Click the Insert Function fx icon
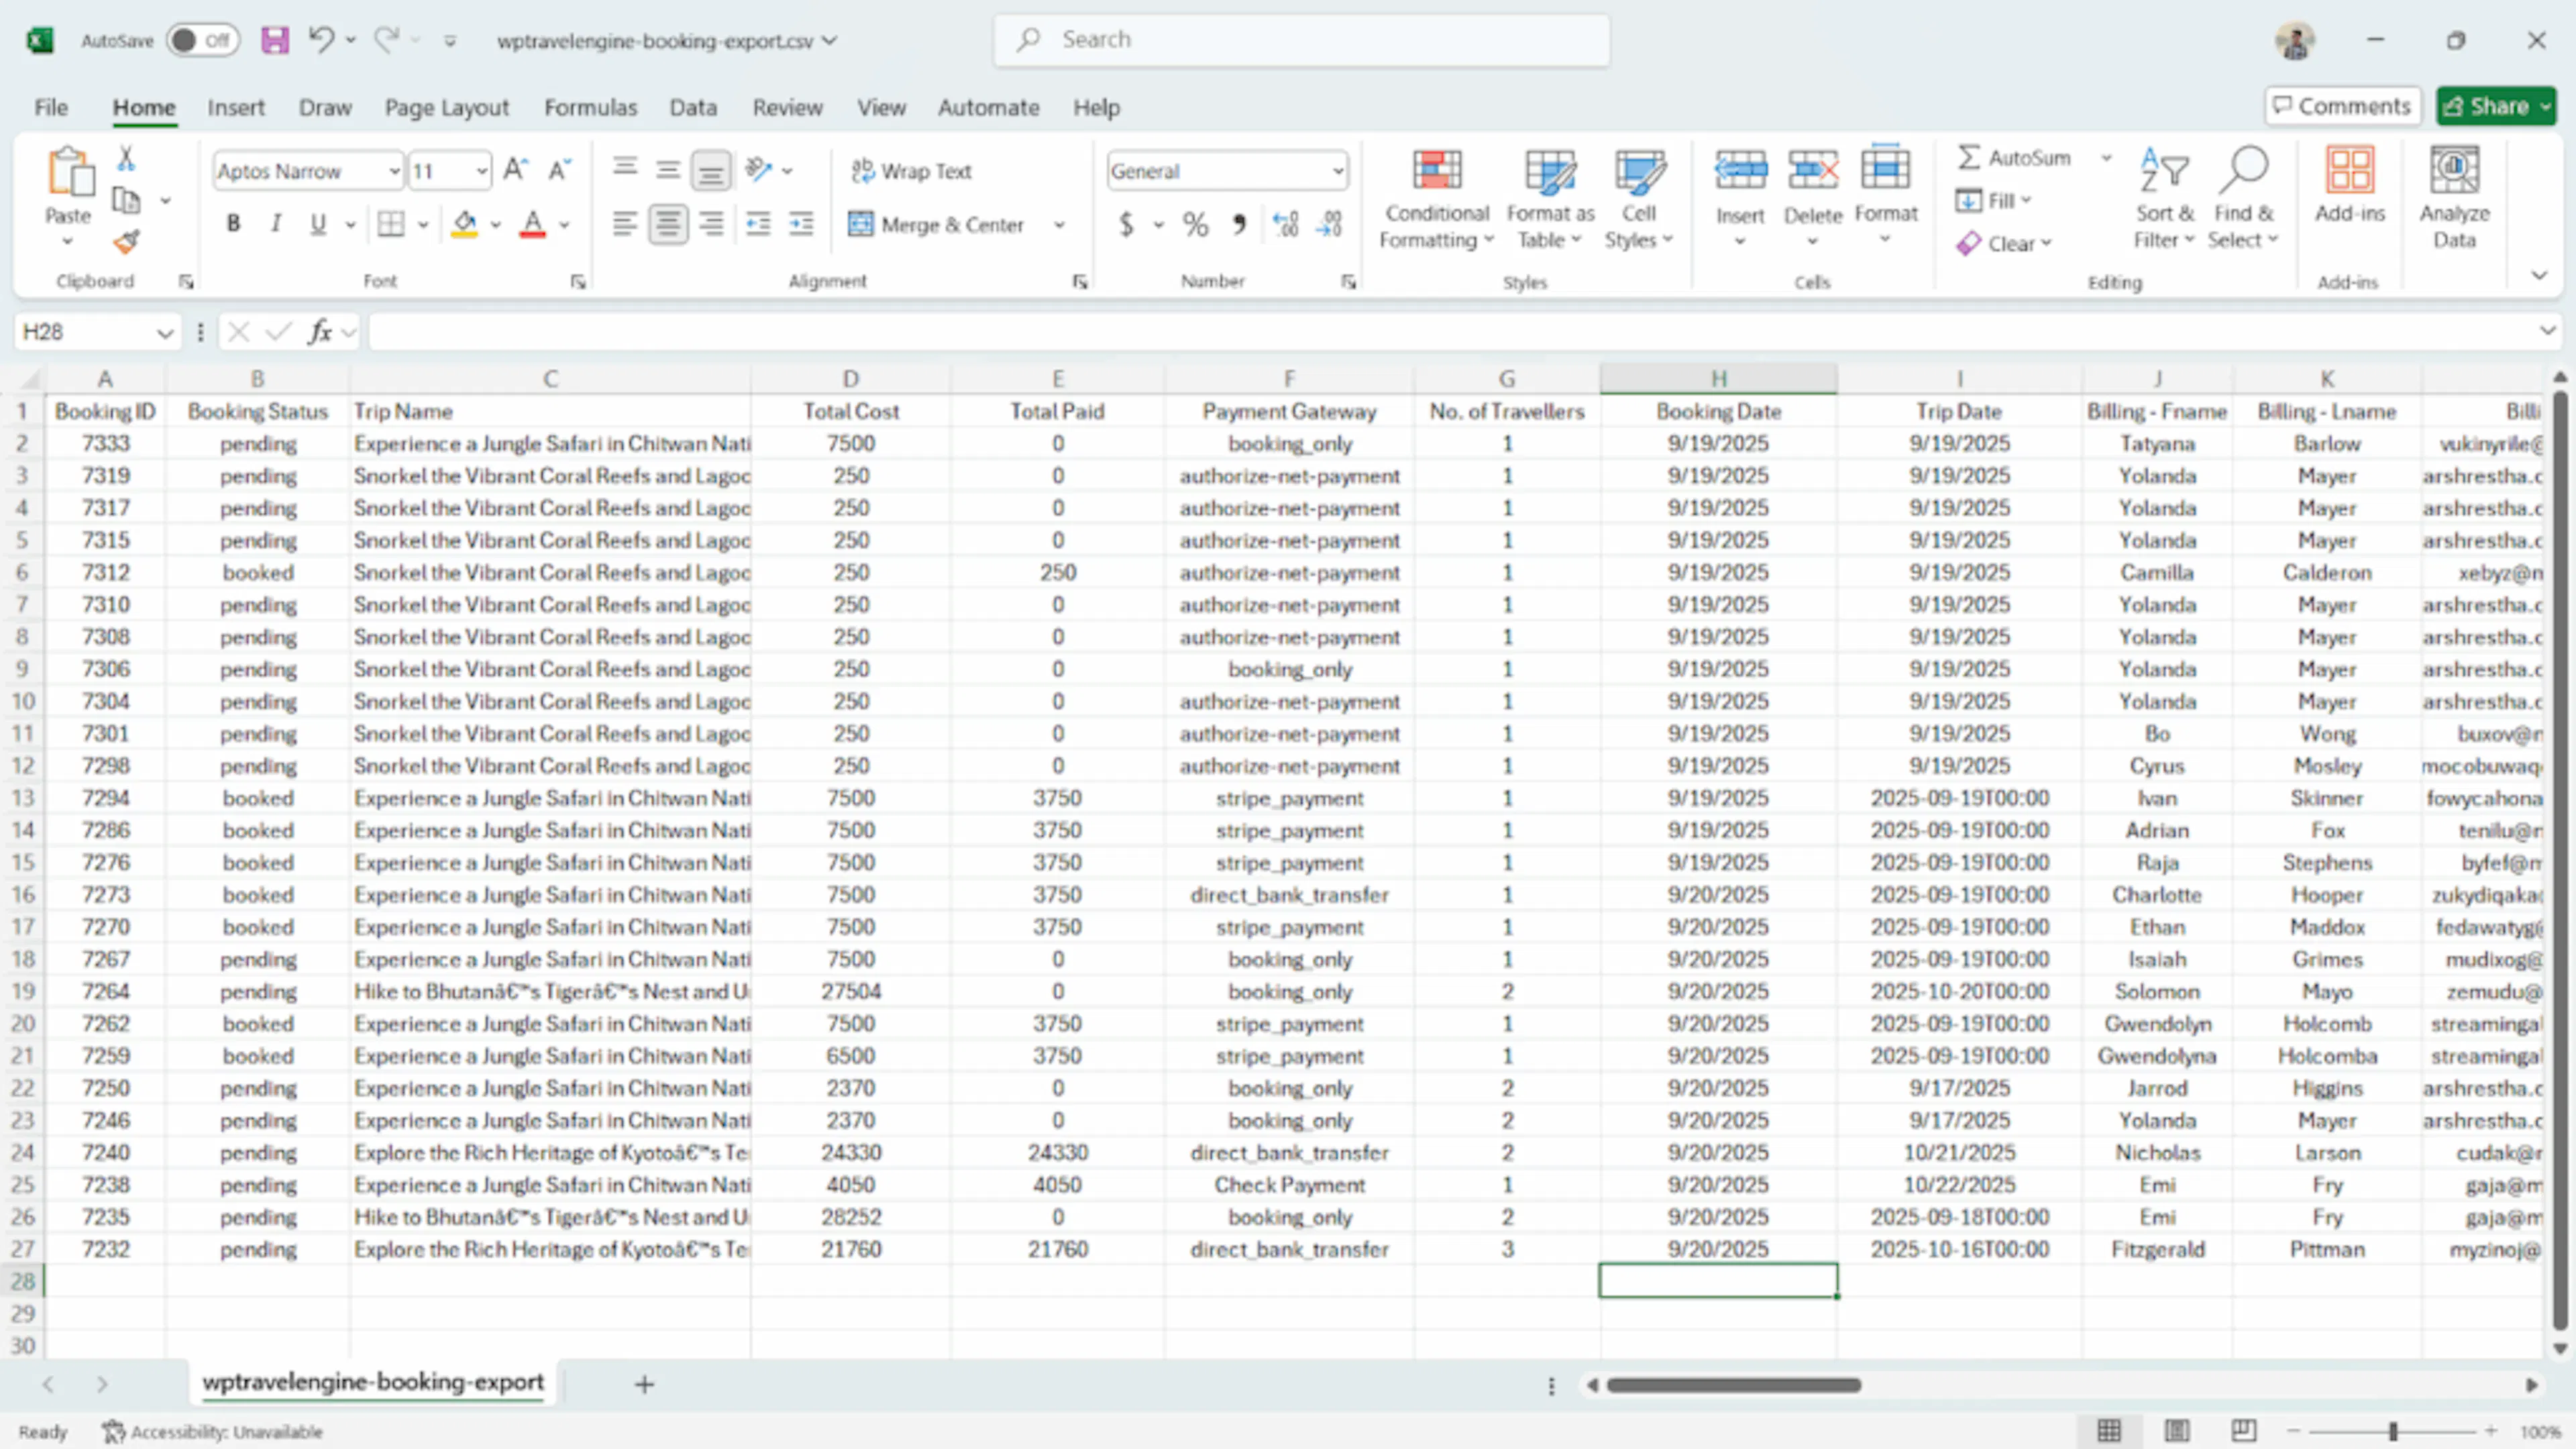This screenshot has height=1449, width=2576. [x=320, y=332]
